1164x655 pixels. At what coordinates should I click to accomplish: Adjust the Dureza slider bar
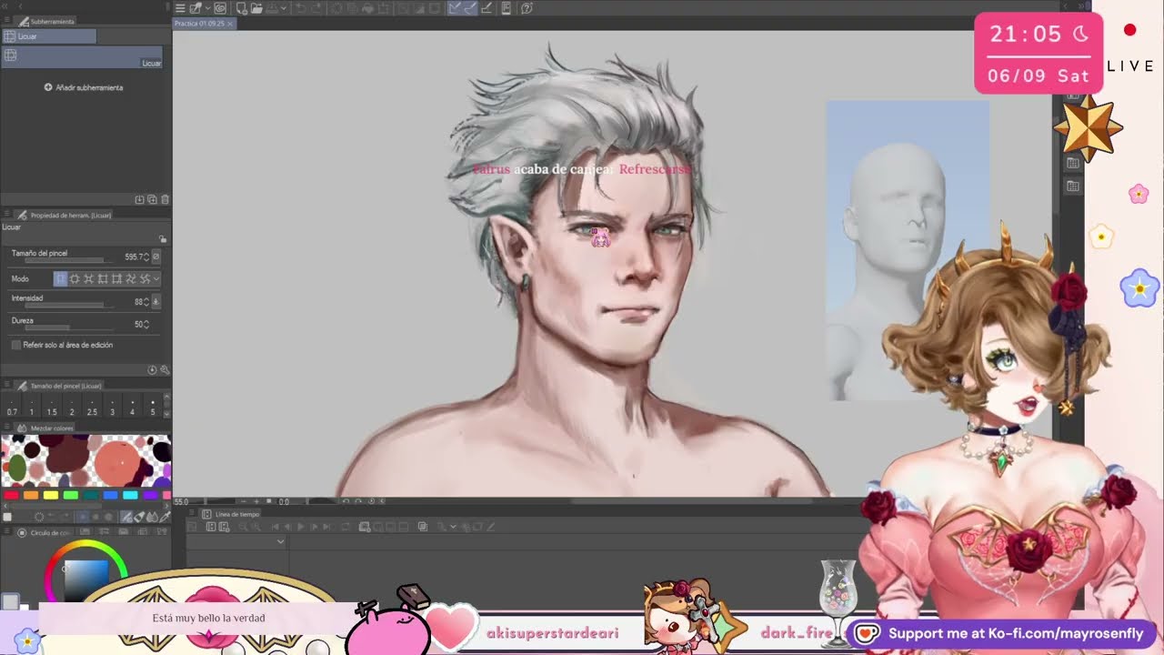coord(69,327)
